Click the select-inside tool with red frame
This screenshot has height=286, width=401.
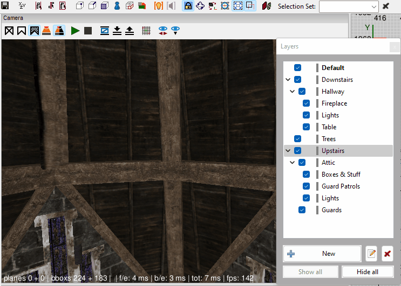pos(63,5)
